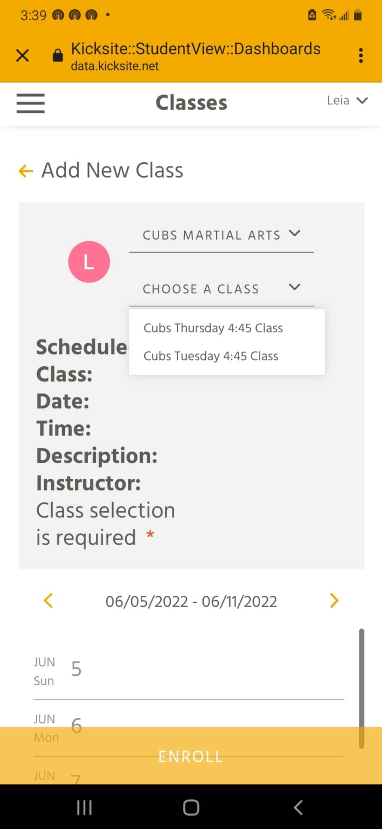Tap the pink L student avatar
Image resolution: width=382 pixels, height=829 pixels.
[89, 261]
